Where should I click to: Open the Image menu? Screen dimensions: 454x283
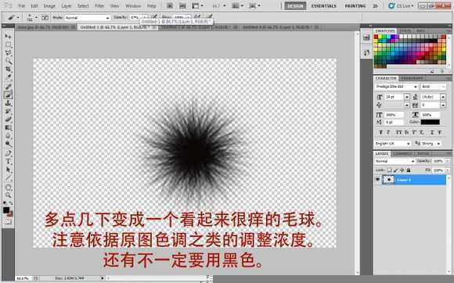click(x=49, y=5)
